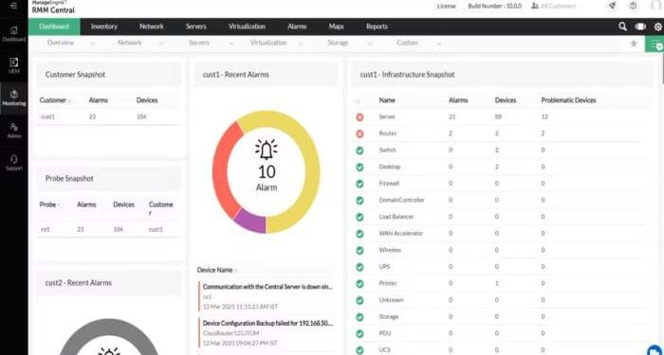Viewport: 664px width, 355px height.
Task: Open the Maps tab
Action: click(336, 27)
